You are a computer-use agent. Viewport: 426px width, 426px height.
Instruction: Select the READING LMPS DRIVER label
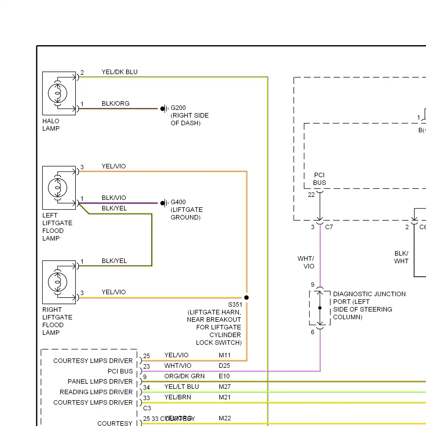click(96, 392)
